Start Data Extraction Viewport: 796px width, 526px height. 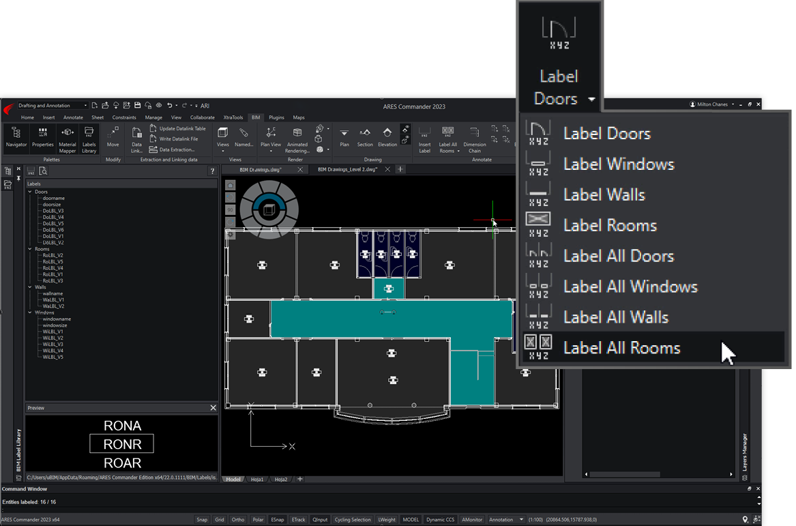click(x=172, y=149)
